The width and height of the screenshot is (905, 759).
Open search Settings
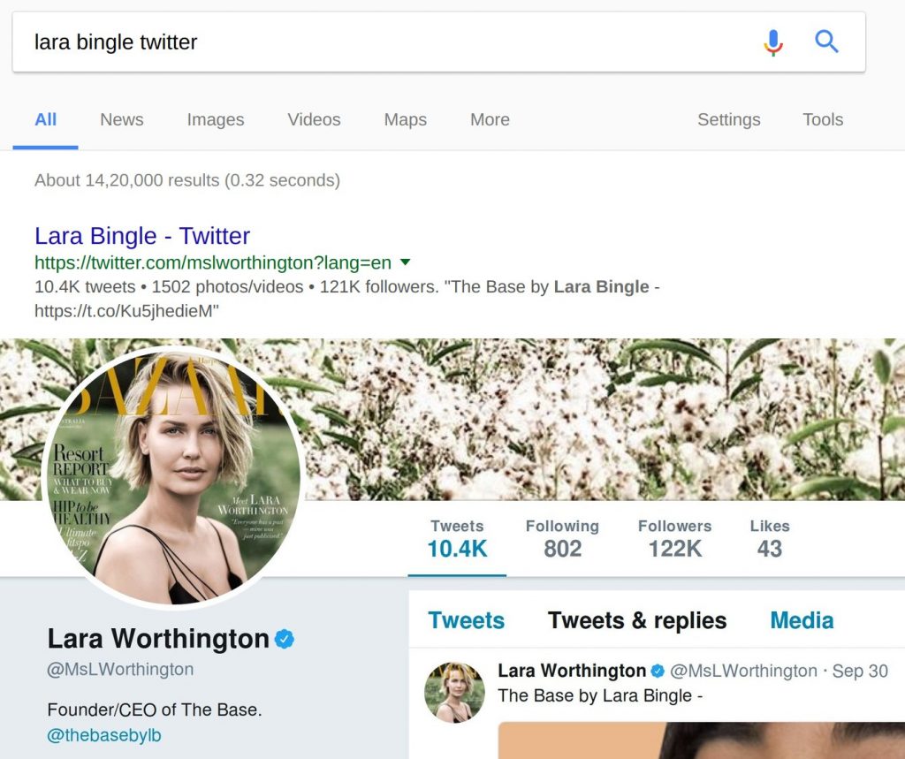[x=729, y=119]
